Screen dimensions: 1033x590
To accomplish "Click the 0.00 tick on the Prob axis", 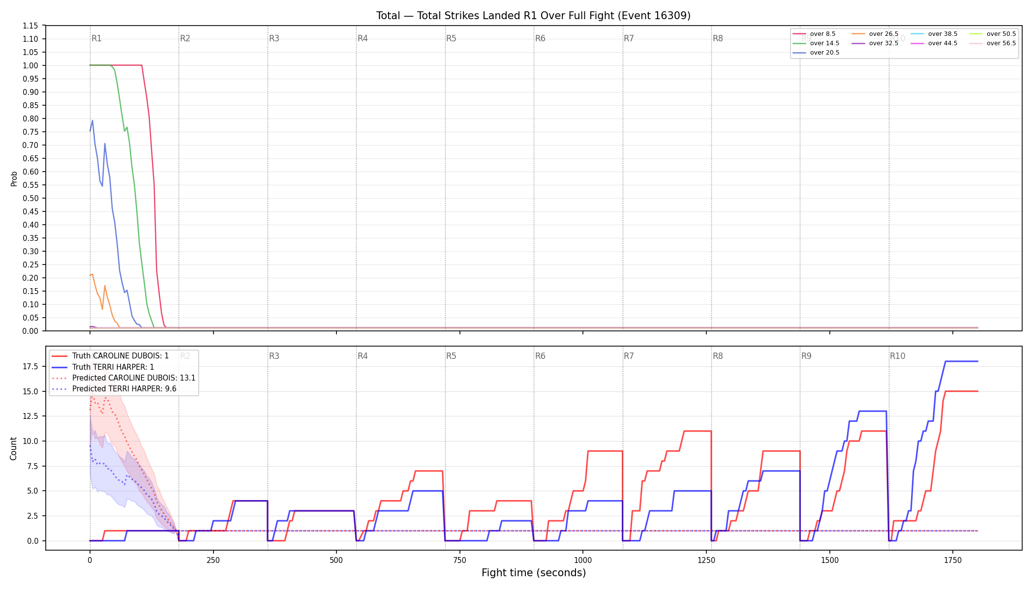I will pyautogui.click(x=30, y=331).
